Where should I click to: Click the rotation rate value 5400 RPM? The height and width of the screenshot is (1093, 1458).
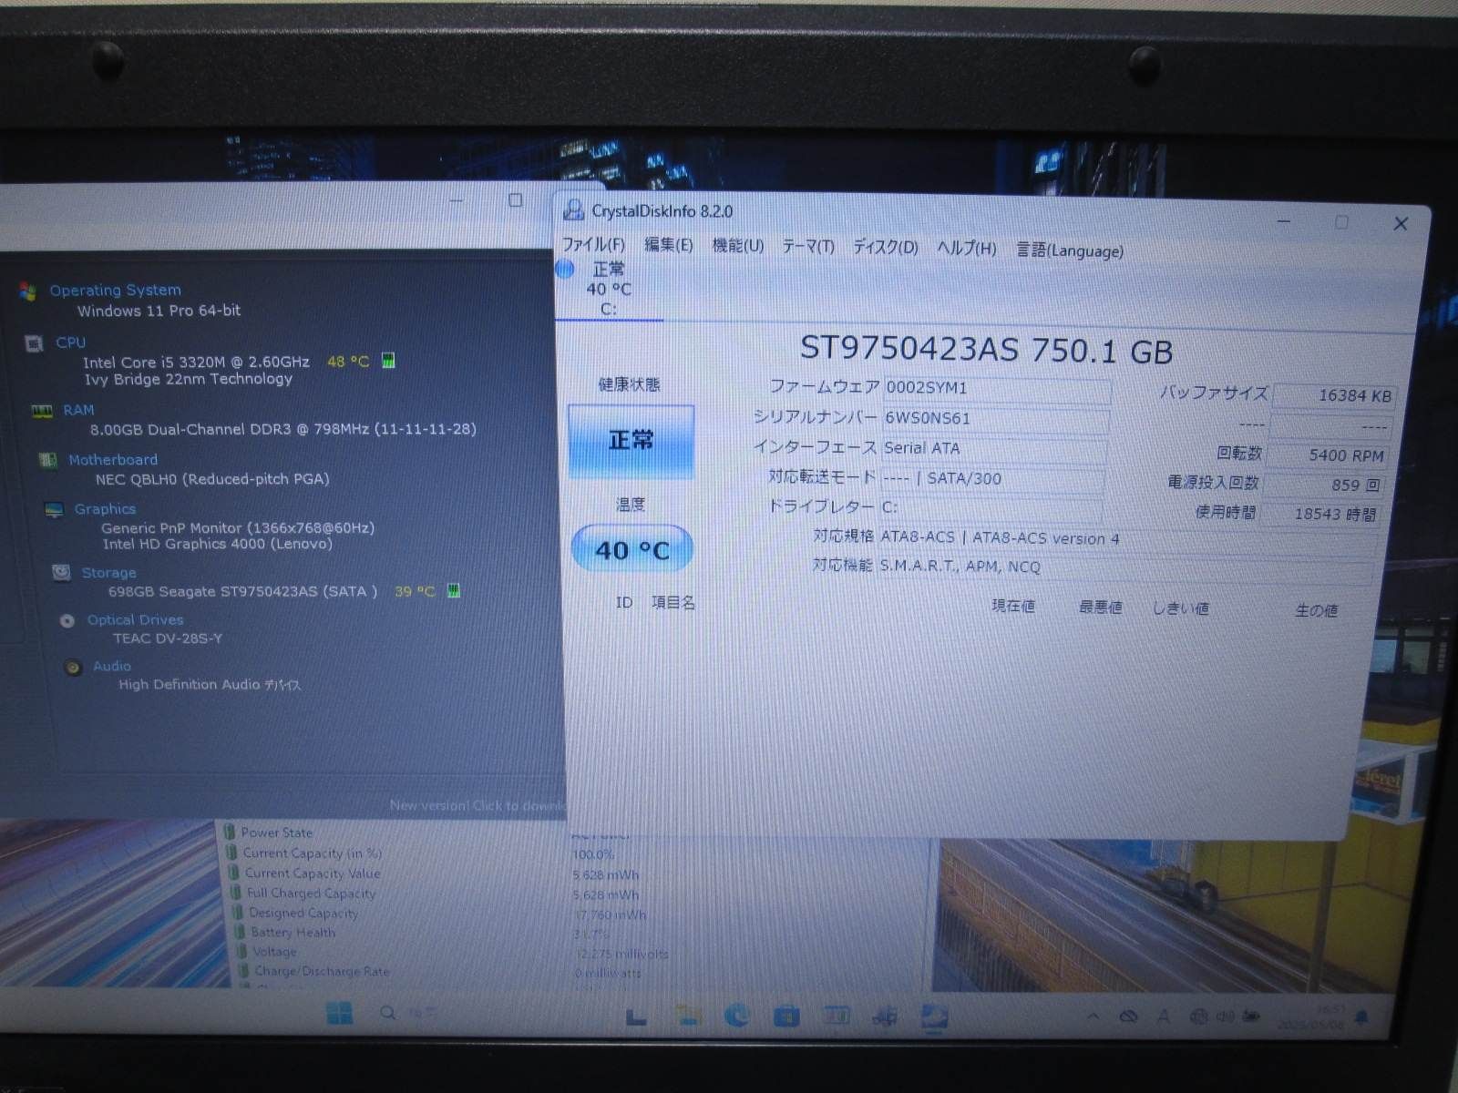point(1328,455)
